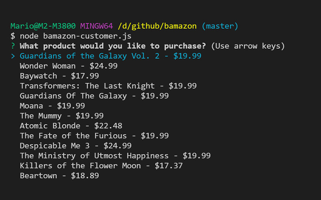
Task: Click the (master) branch indicator
Action: tap(220, 26)
